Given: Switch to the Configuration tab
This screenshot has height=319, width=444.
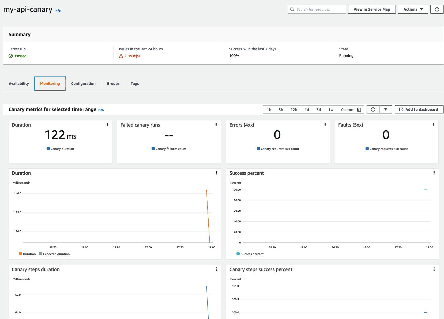Looking at the screenshot, I should click(x=83, y=83).
